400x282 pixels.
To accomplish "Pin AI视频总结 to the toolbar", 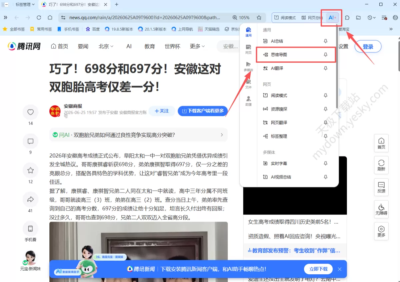I will click(326, 177).
